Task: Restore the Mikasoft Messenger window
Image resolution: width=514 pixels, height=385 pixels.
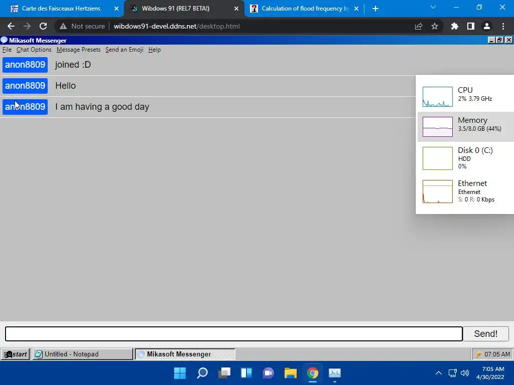Action: (x=499, y=40)
